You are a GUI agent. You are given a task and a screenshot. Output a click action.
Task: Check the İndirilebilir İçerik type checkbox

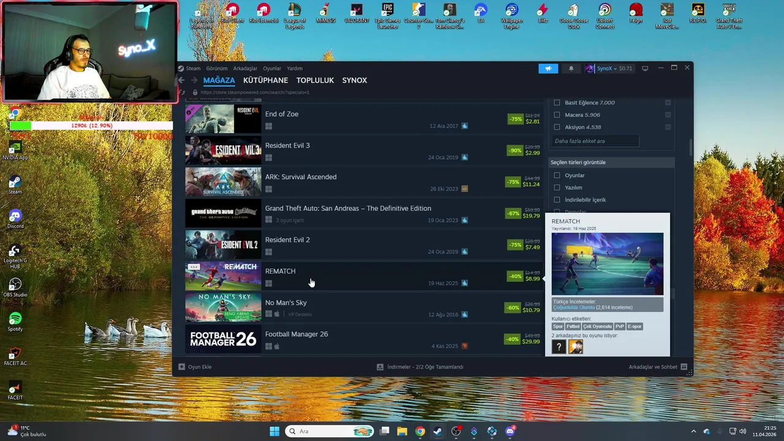click(x=557, y=200)
